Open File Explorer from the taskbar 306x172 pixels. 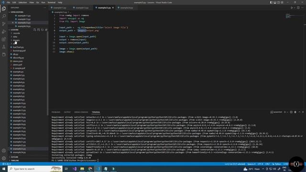pos(82,169)
